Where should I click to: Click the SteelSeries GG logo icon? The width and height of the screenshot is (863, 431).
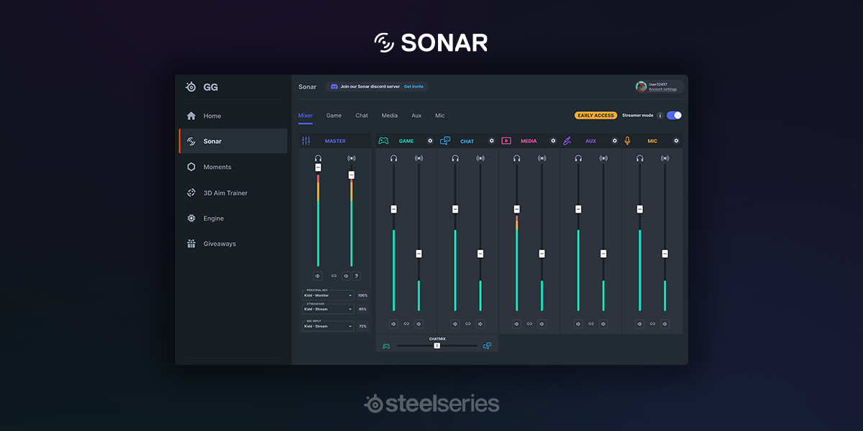(191, 87)
